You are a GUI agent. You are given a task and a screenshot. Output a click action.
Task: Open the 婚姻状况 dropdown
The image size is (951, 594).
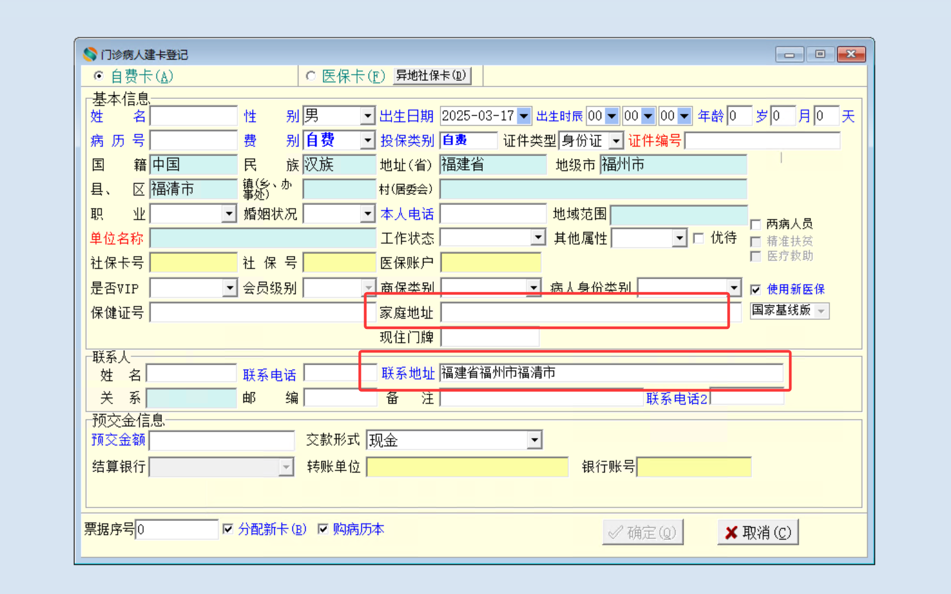tap(367, 214)
